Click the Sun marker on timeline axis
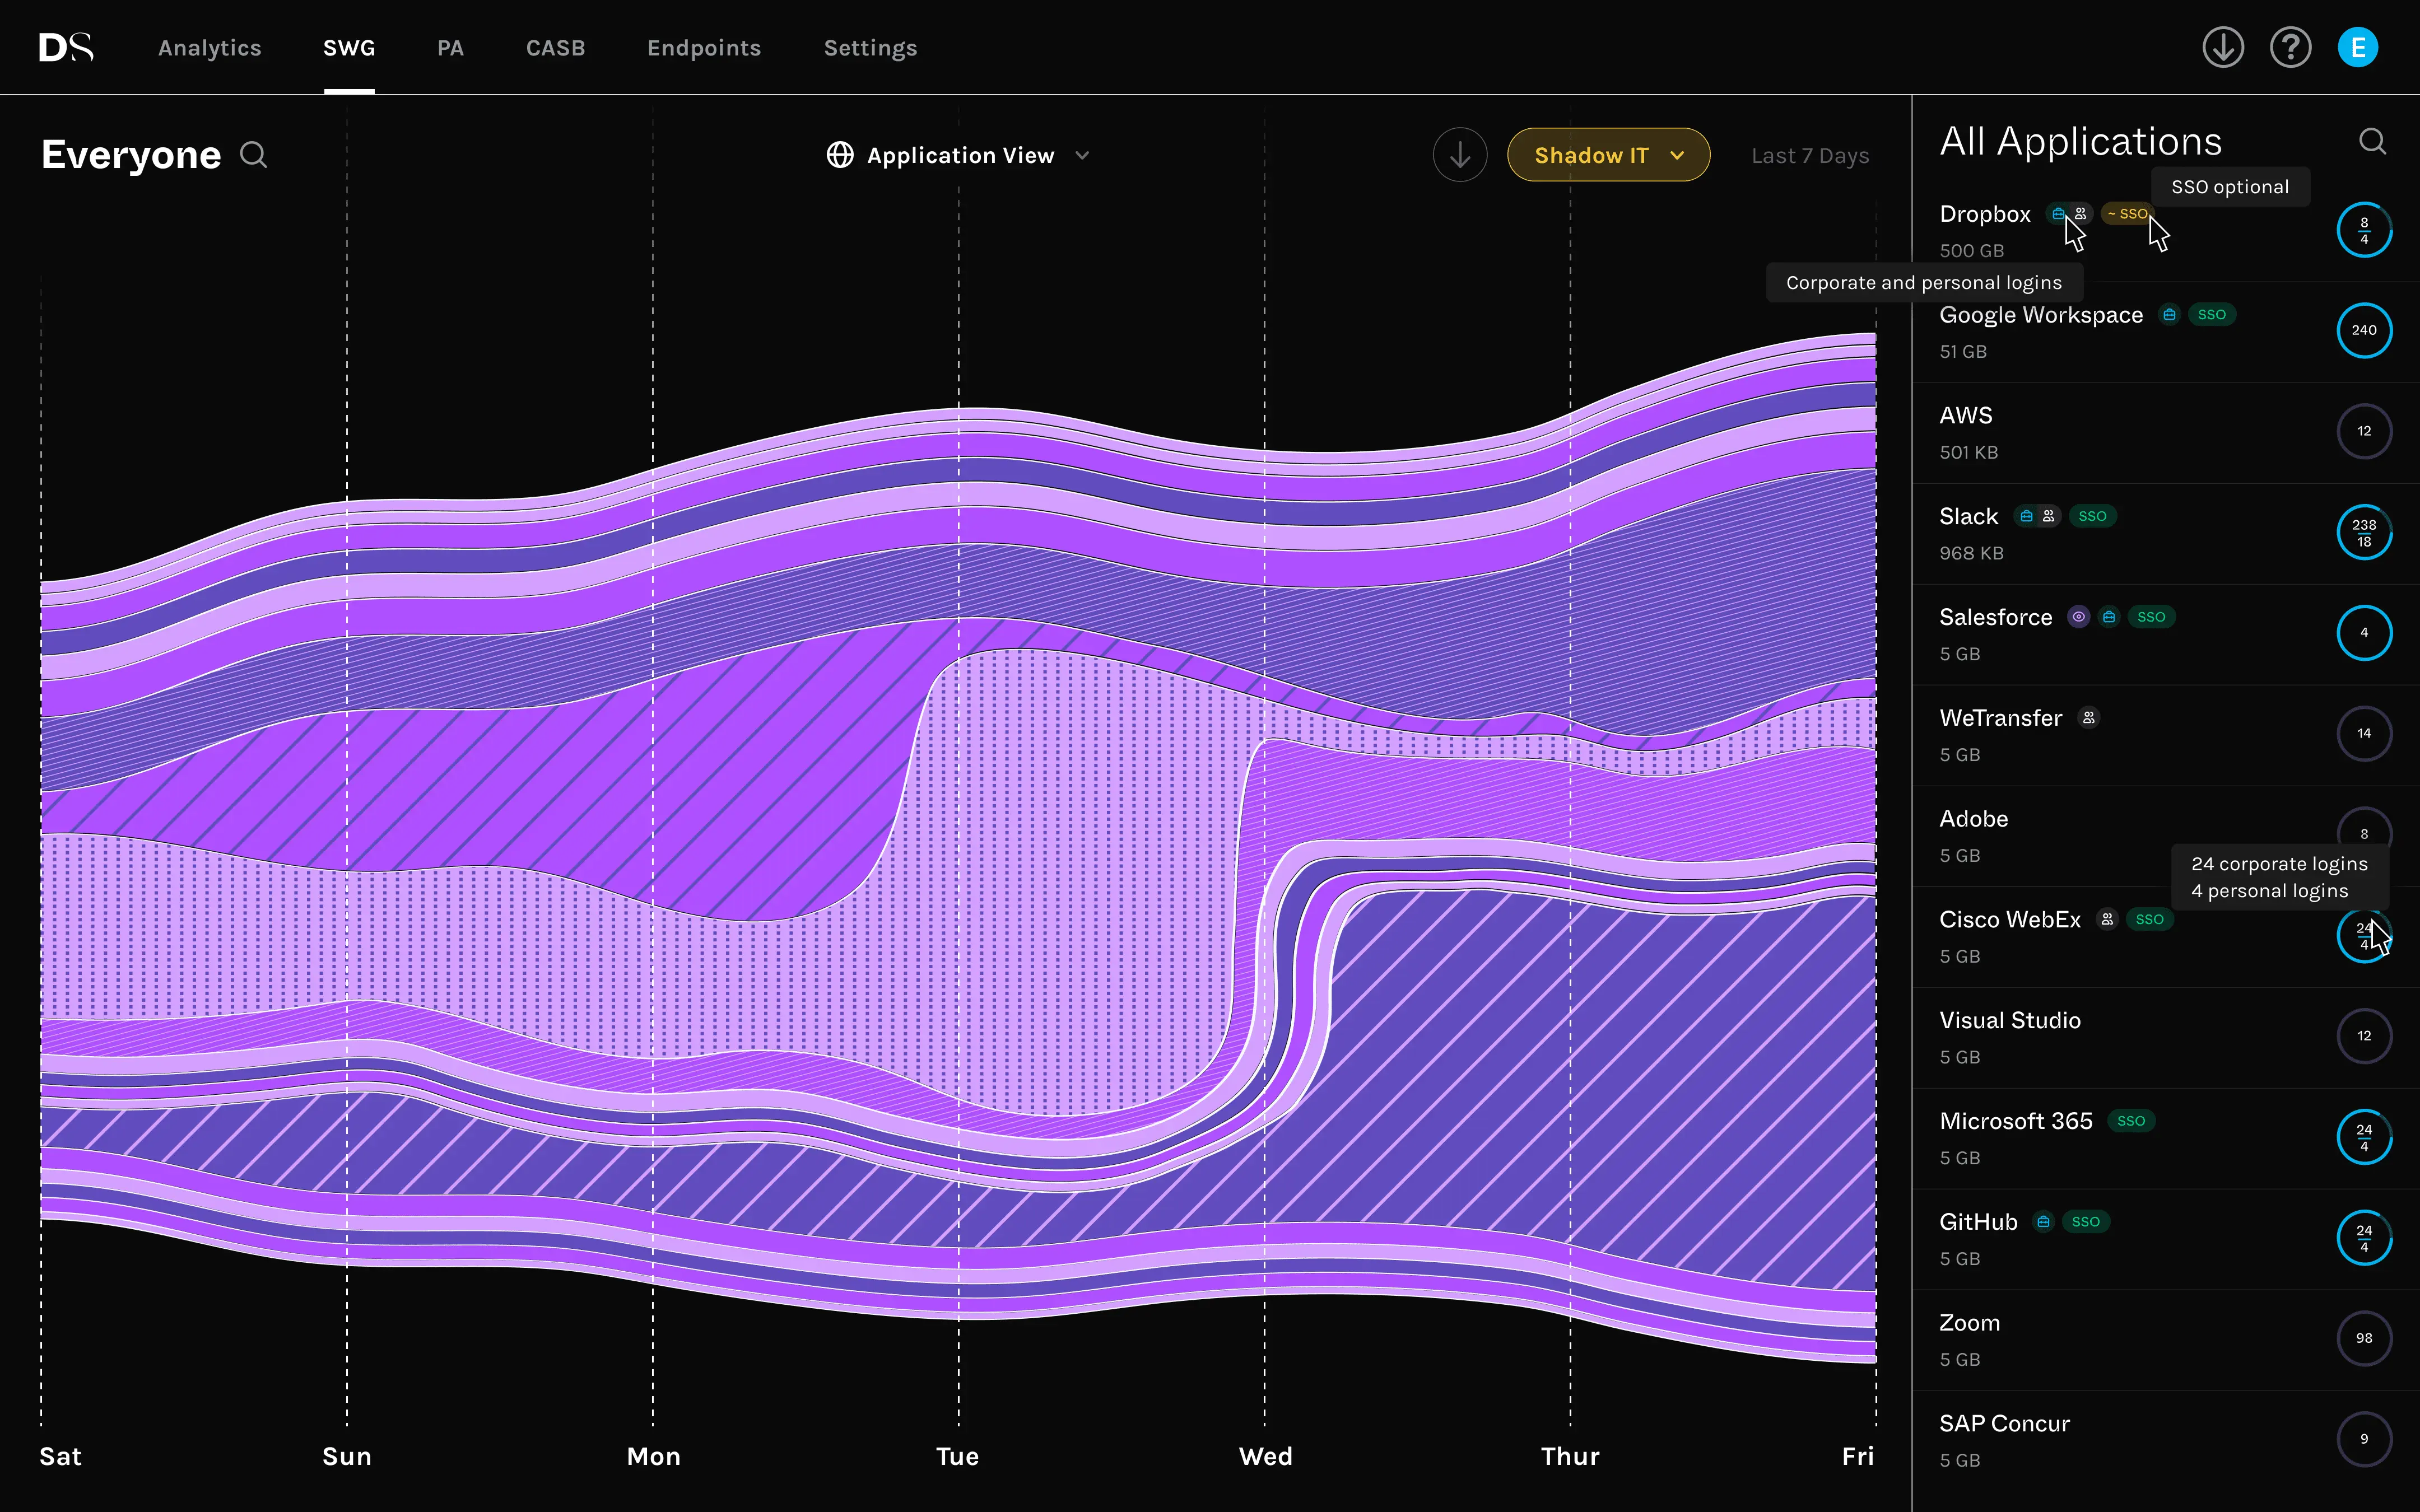 pyautogui.click(x=347, y=1456)
